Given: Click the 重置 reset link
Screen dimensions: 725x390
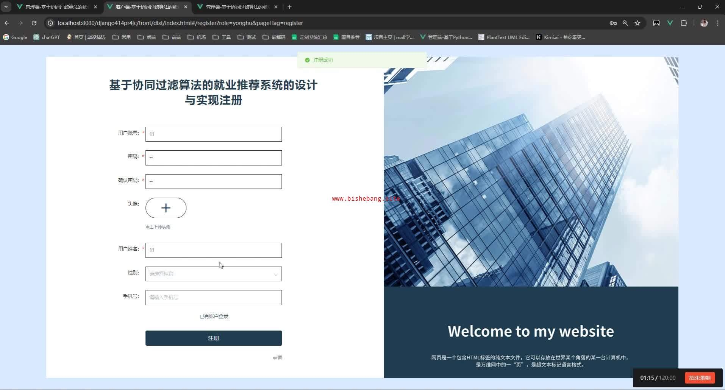Looking at the screenshot, I should pyautogui.click(x=277, y=358).
